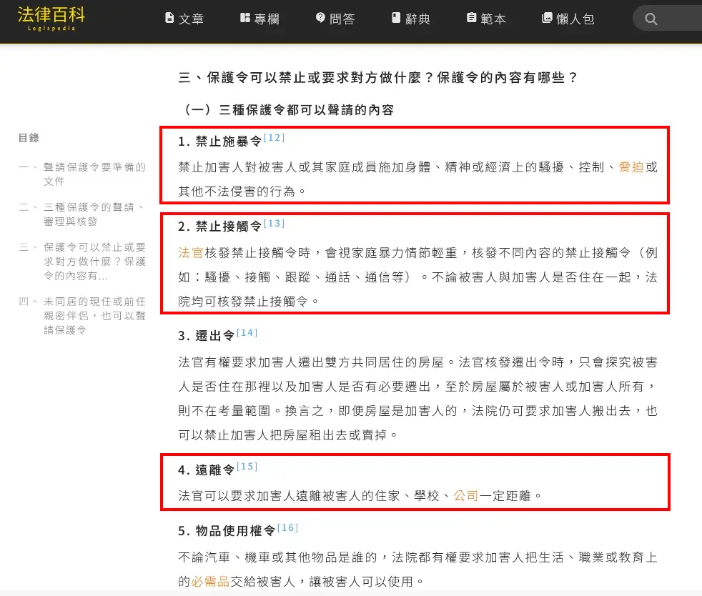Click the orange 脅迫 term link

[x=631, y=167]
